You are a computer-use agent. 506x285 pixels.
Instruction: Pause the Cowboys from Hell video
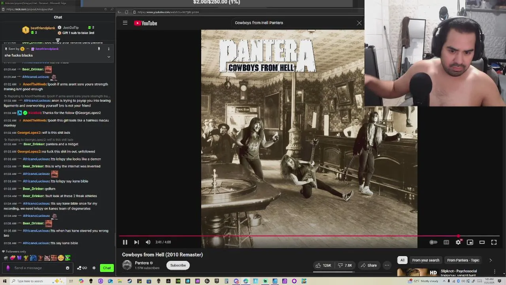tap(125, 242)
